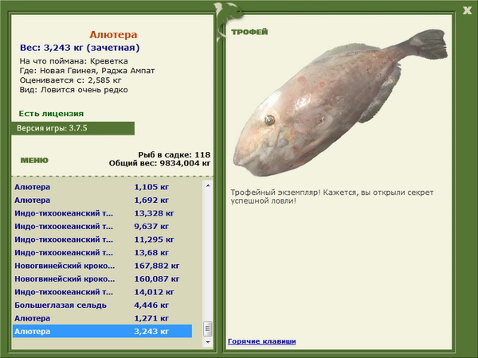Select Новогвинейский кроко... 160,087 кг row
The image size is (478, 358).
pos(102,278)
